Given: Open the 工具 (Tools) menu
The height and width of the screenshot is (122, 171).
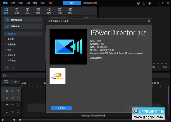Looking at the screenshot, I should coord(28,3).
